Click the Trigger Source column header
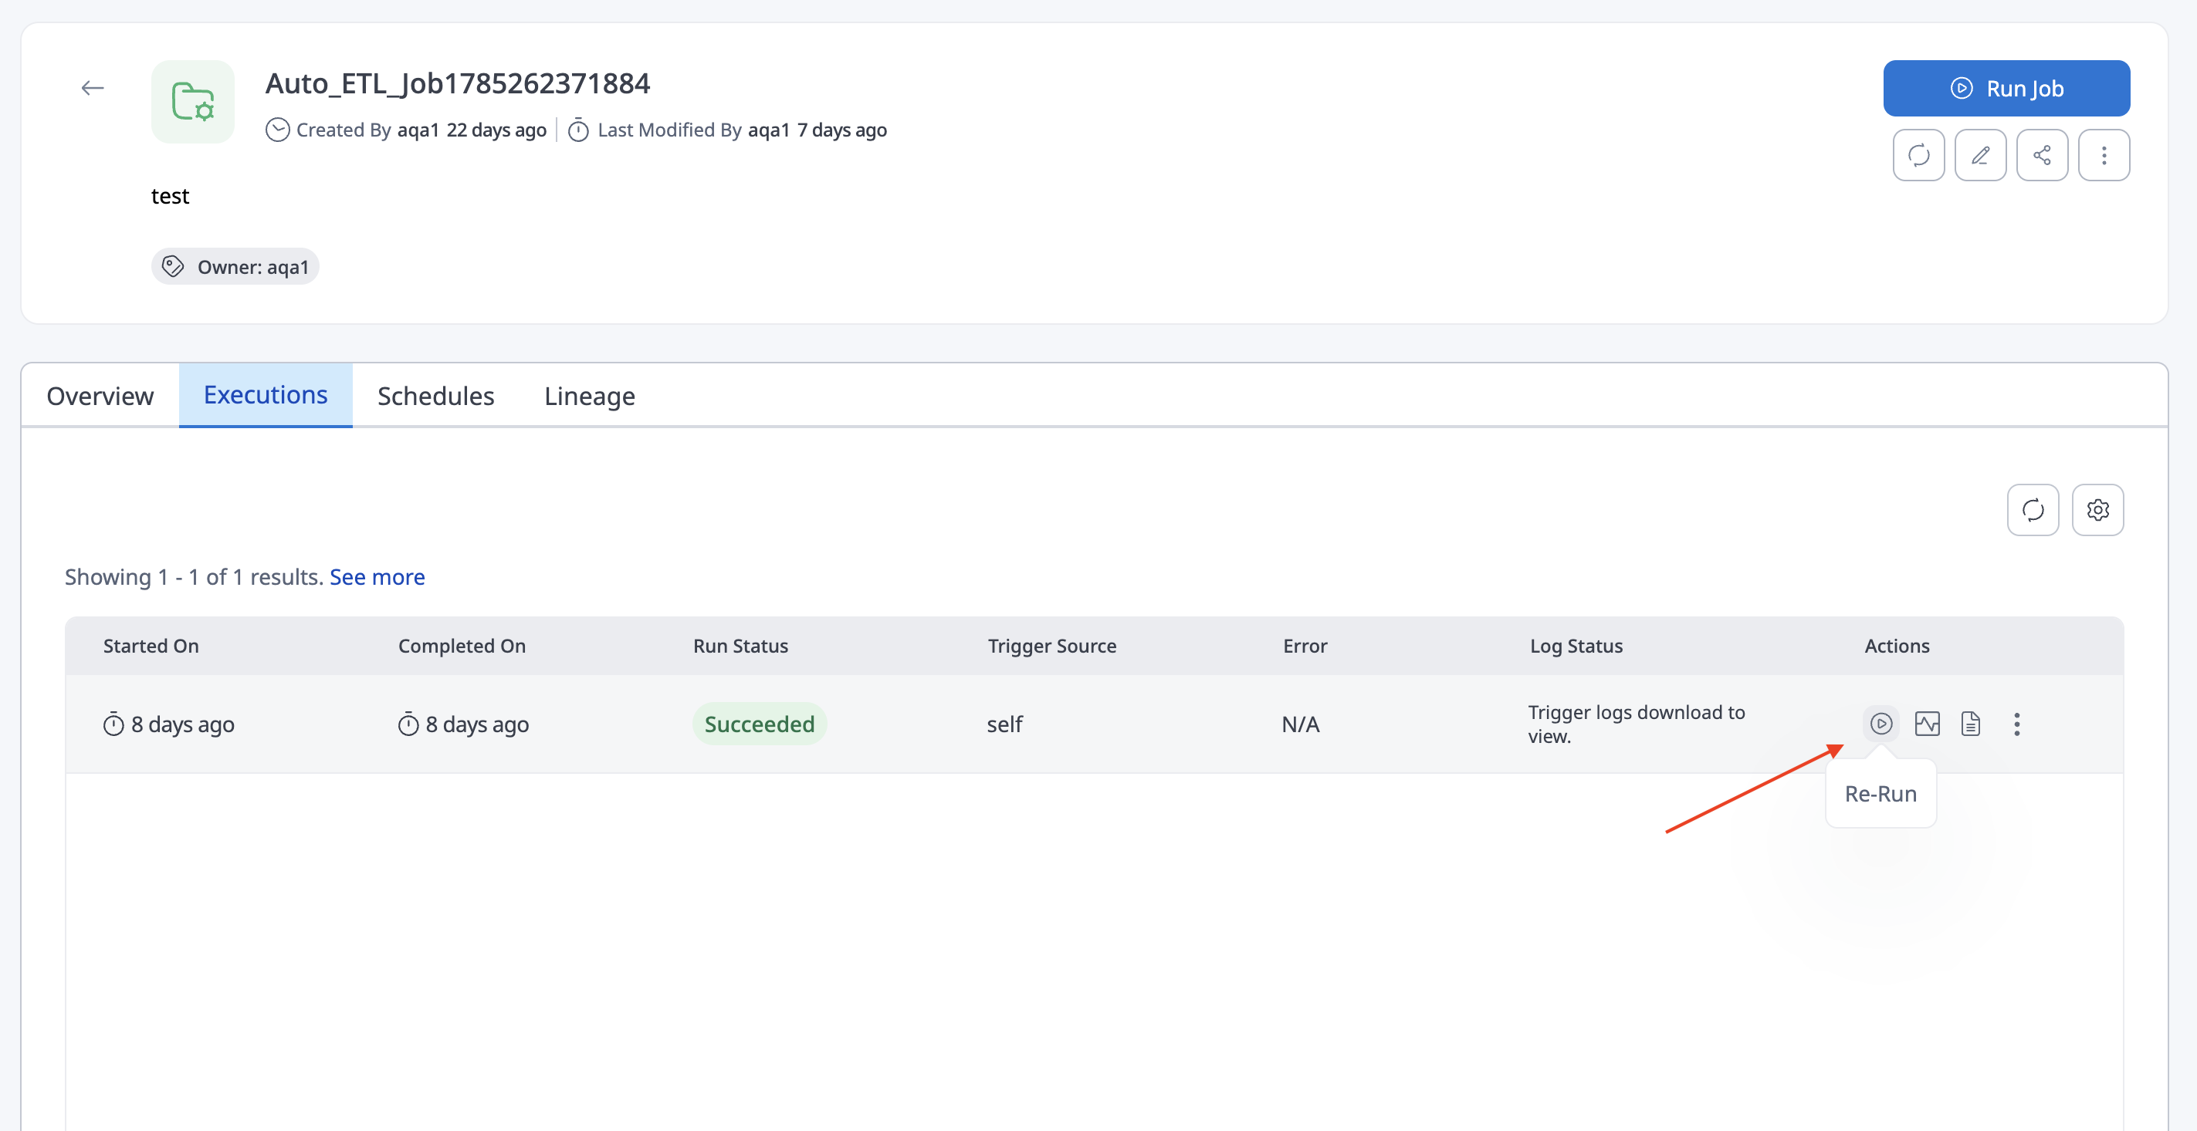The image size is (2197, 1131). pos(1051,646)
